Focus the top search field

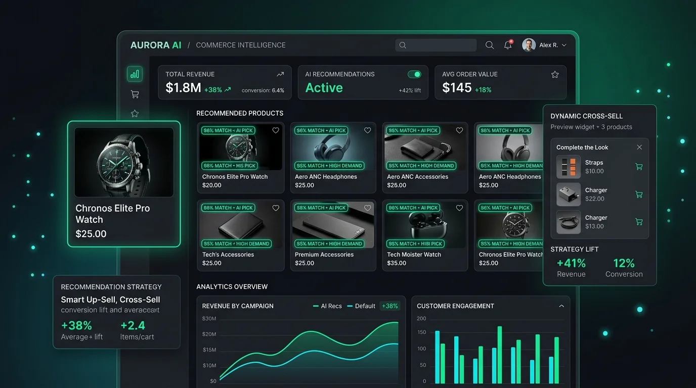(x=436, y=45)
